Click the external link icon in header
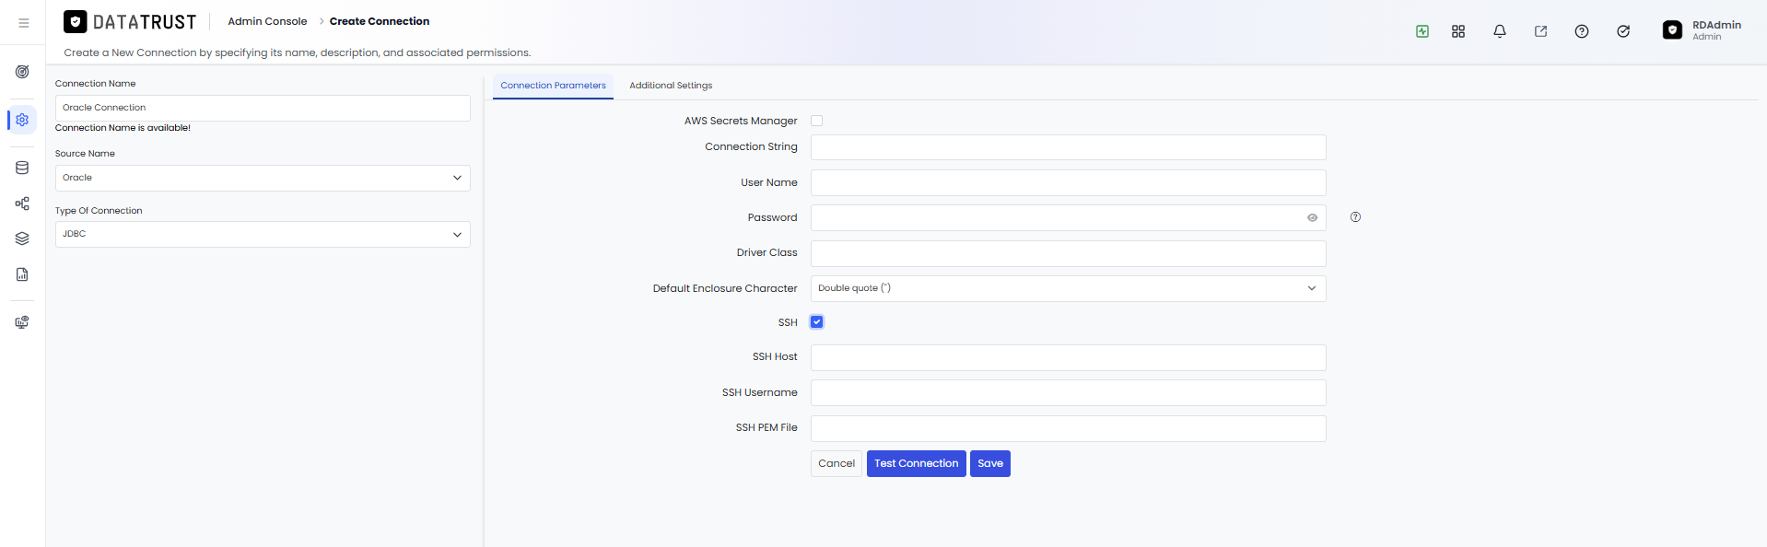The width and height of the screenshot is (1767, 547). tap(1540, 31)
